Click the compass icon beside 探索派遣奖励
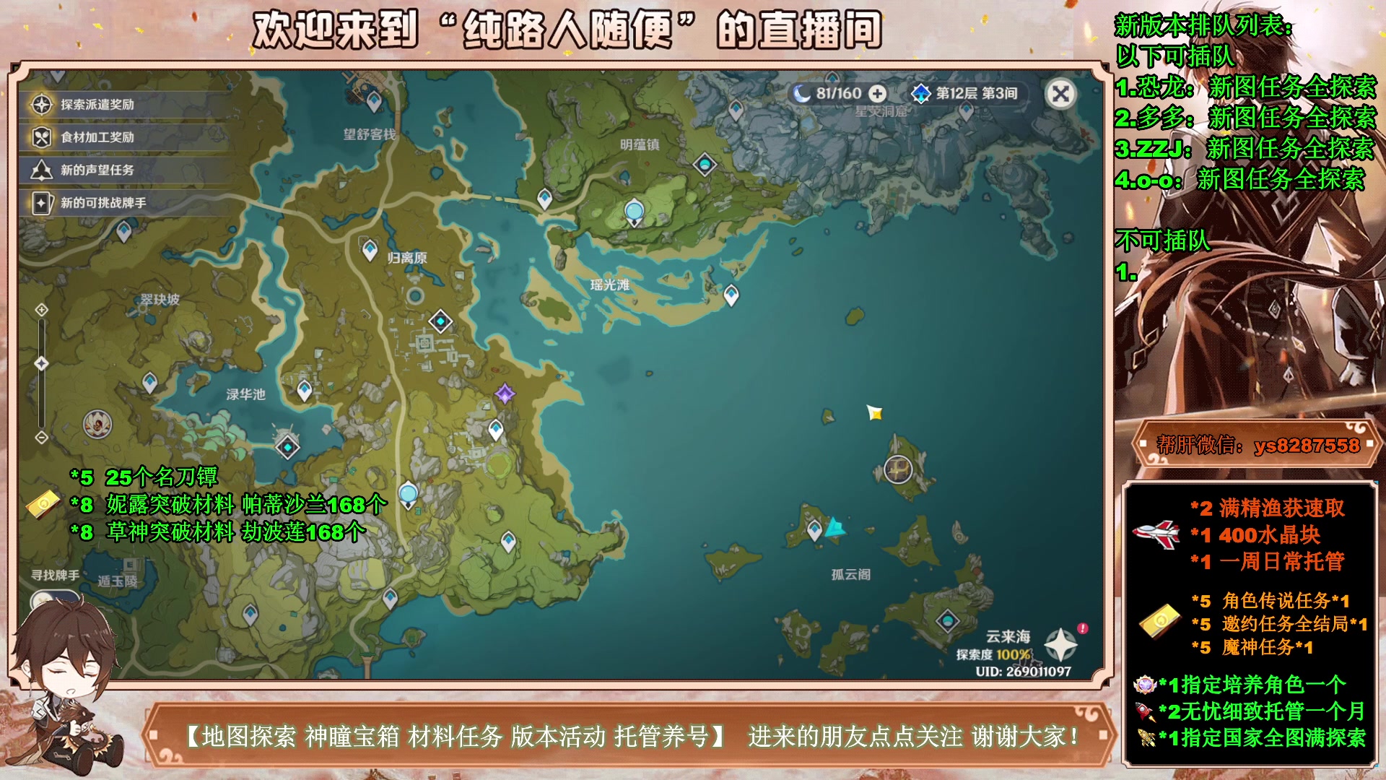The width and height of the screenshot is (1386, 780). click(x=42, y=105)
